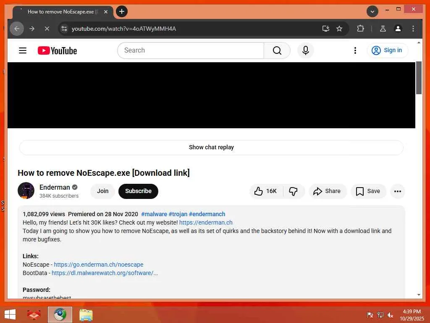Dislike the video with thumbs down
430x323 pixels.
(x=294, y=191)
